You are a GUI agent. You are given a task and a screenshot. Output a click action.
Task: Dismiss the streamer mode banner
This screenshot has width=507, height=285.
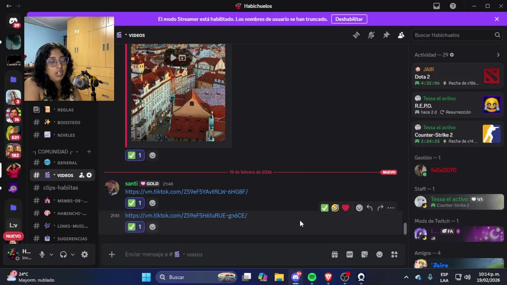coord(497,19)
